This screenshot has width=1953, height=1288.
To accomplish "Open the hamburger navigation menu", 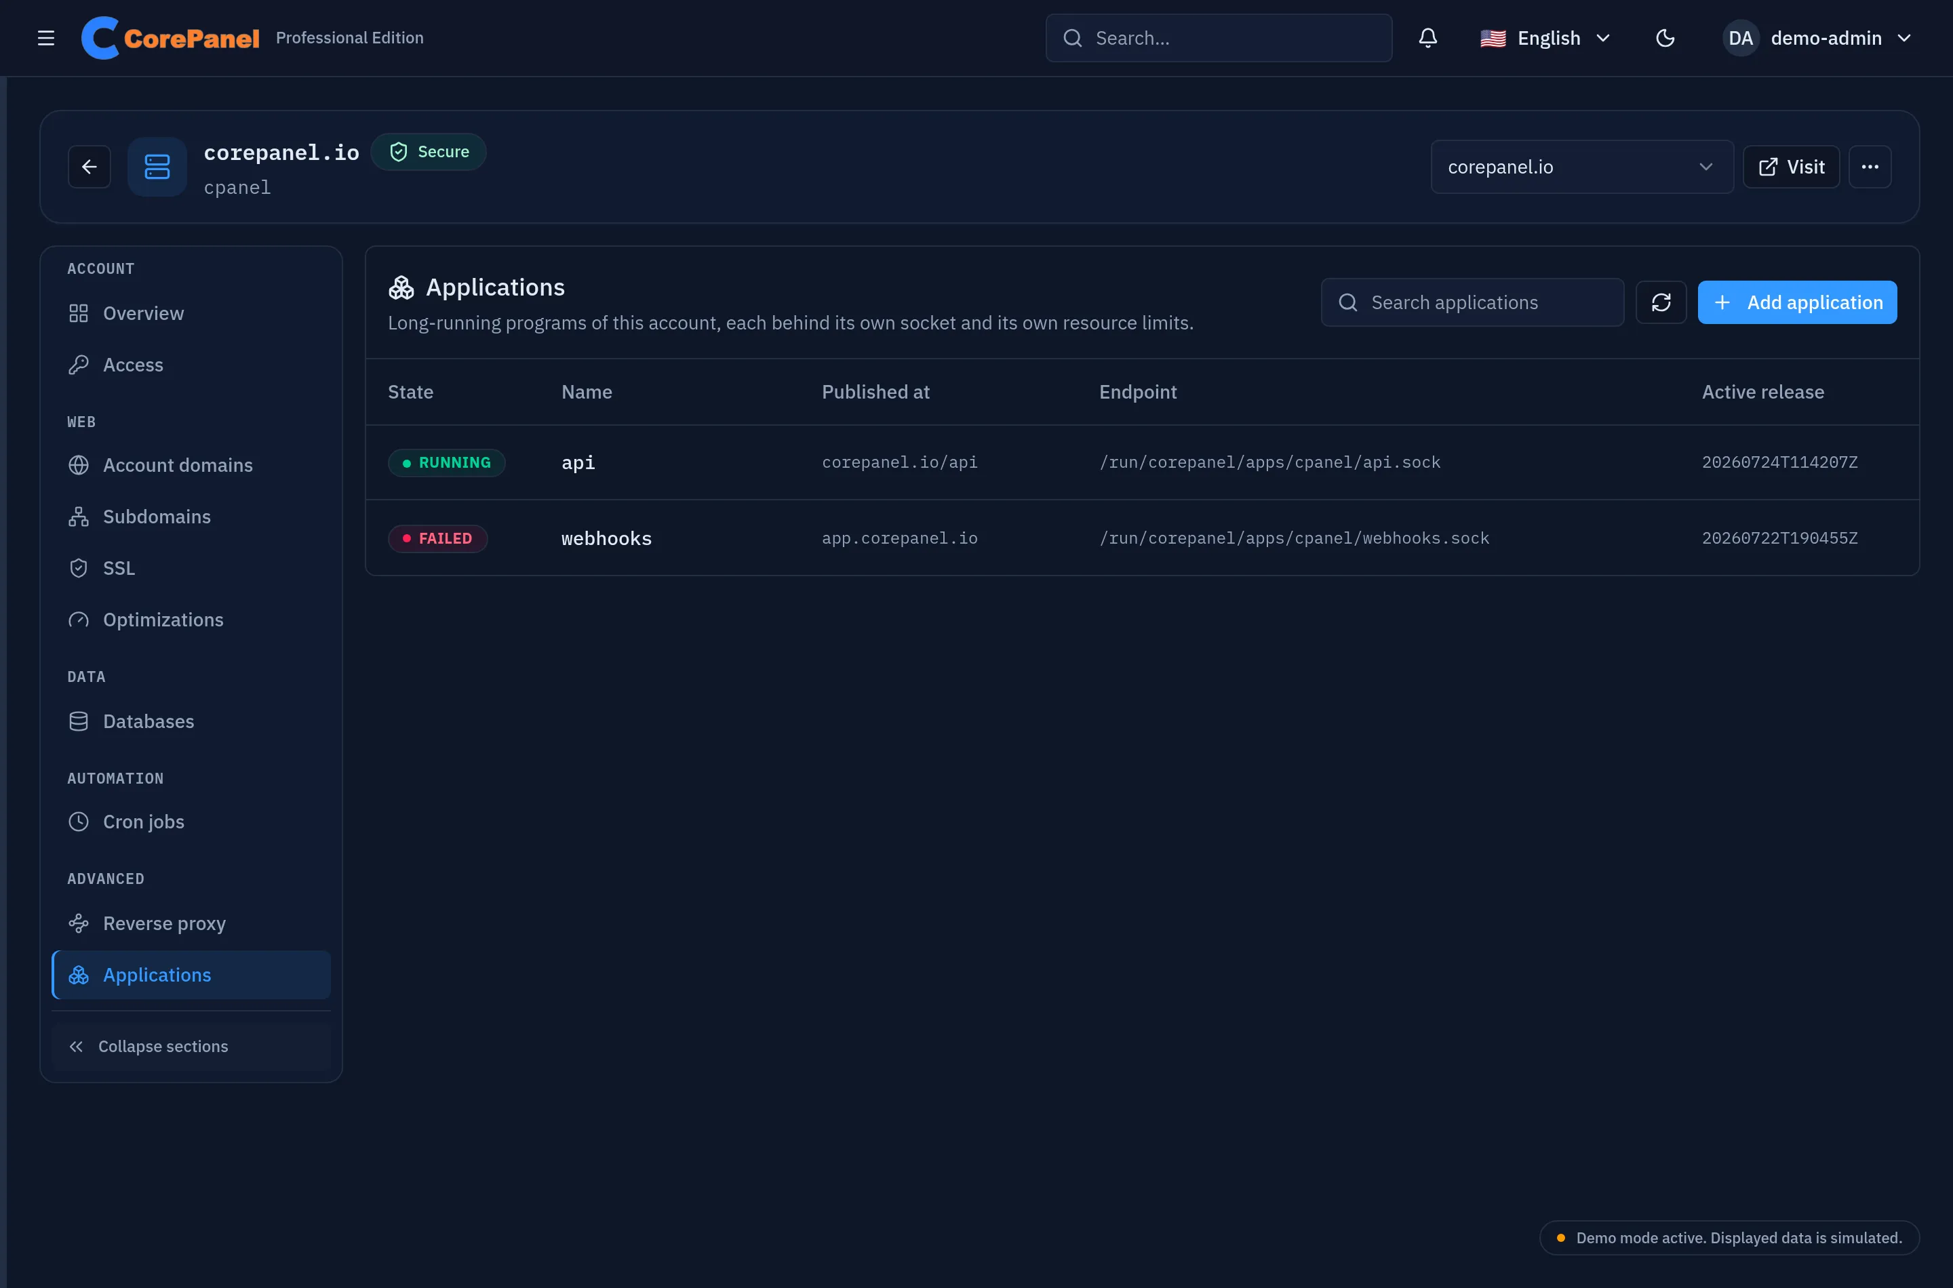I will click(x=46, y=38).
